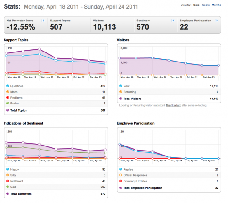Click the Ideas orange legend swatch

(8, 92)
